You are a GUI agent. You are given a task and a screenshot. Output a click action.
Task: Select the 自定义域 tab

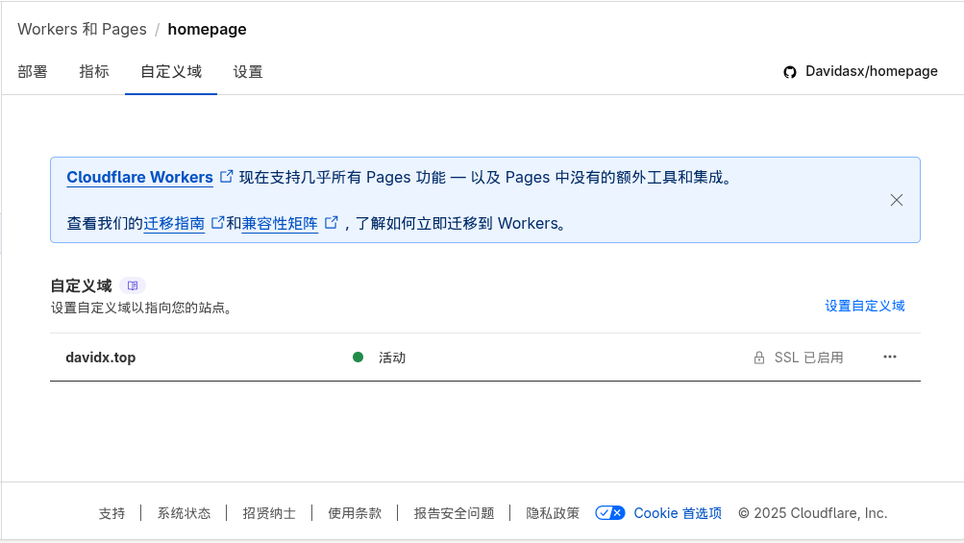tap(171, 72)
